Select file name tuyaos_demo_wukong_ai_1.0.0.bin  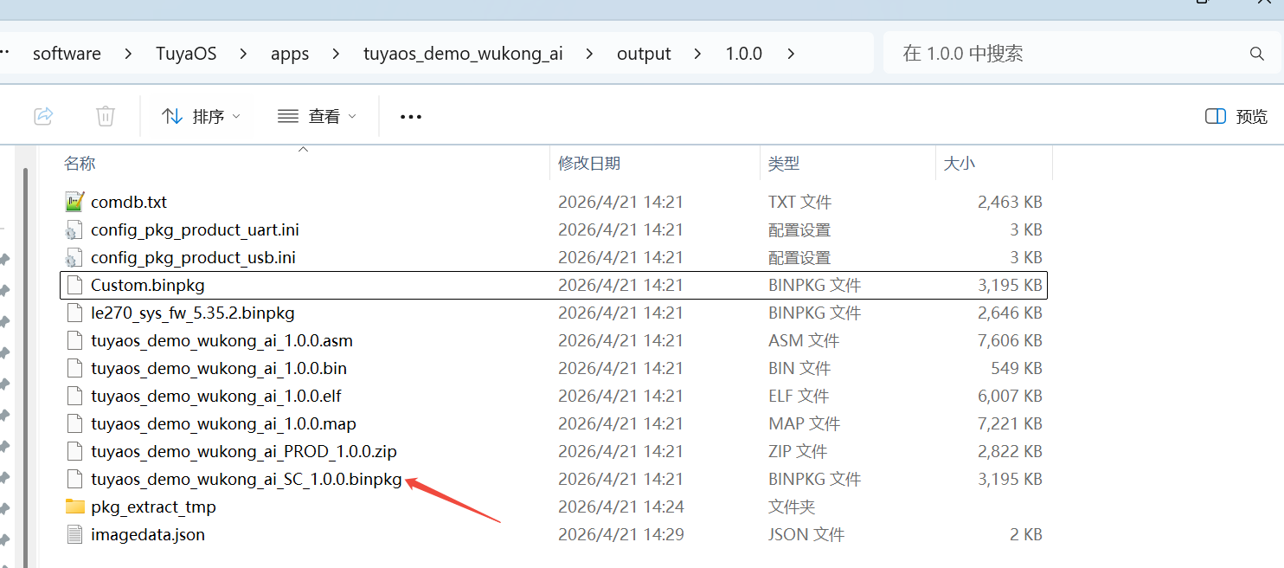pos(219,368)
